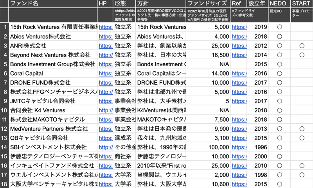This screenshot has width=313, height=188.
Task: Select the Ref column header
Action: (x=239, y=4)
